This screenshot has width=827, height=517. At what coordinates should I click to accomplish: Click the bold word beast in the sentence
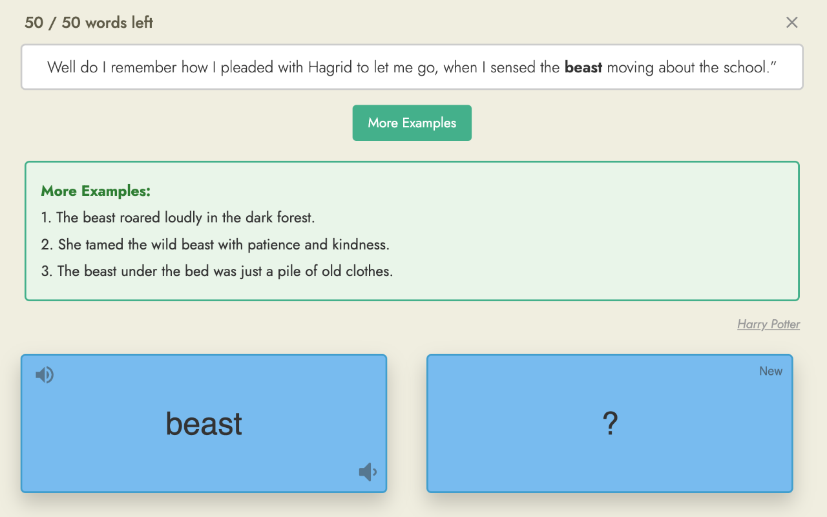[583, 67]
